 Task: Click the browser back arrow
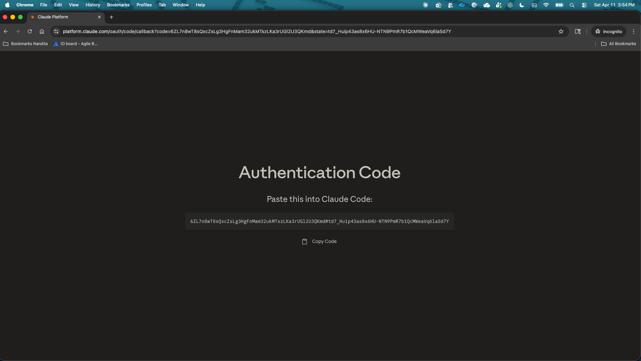coord(6,31)
